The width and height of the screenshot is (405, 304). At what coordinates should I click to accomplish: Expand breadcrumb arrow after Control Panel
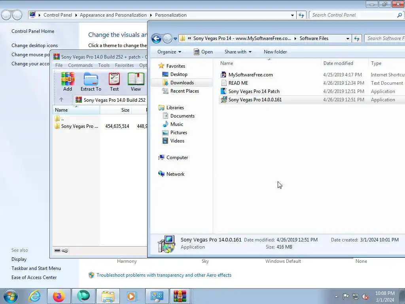tap(76, 15)
